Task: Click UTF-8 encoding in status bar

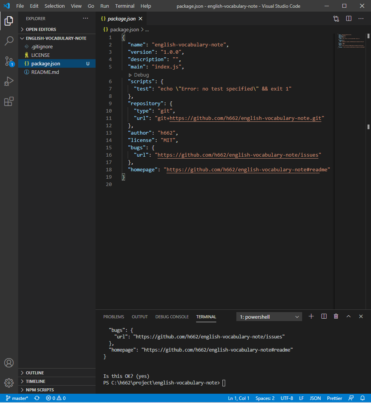Action: 287,398
